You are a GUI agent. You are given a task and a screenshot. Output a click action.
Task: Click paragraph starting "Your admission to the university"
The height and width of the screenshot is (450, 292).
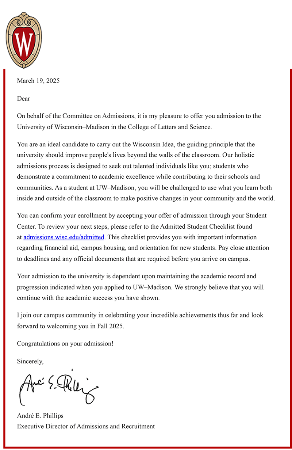[140, 287]
